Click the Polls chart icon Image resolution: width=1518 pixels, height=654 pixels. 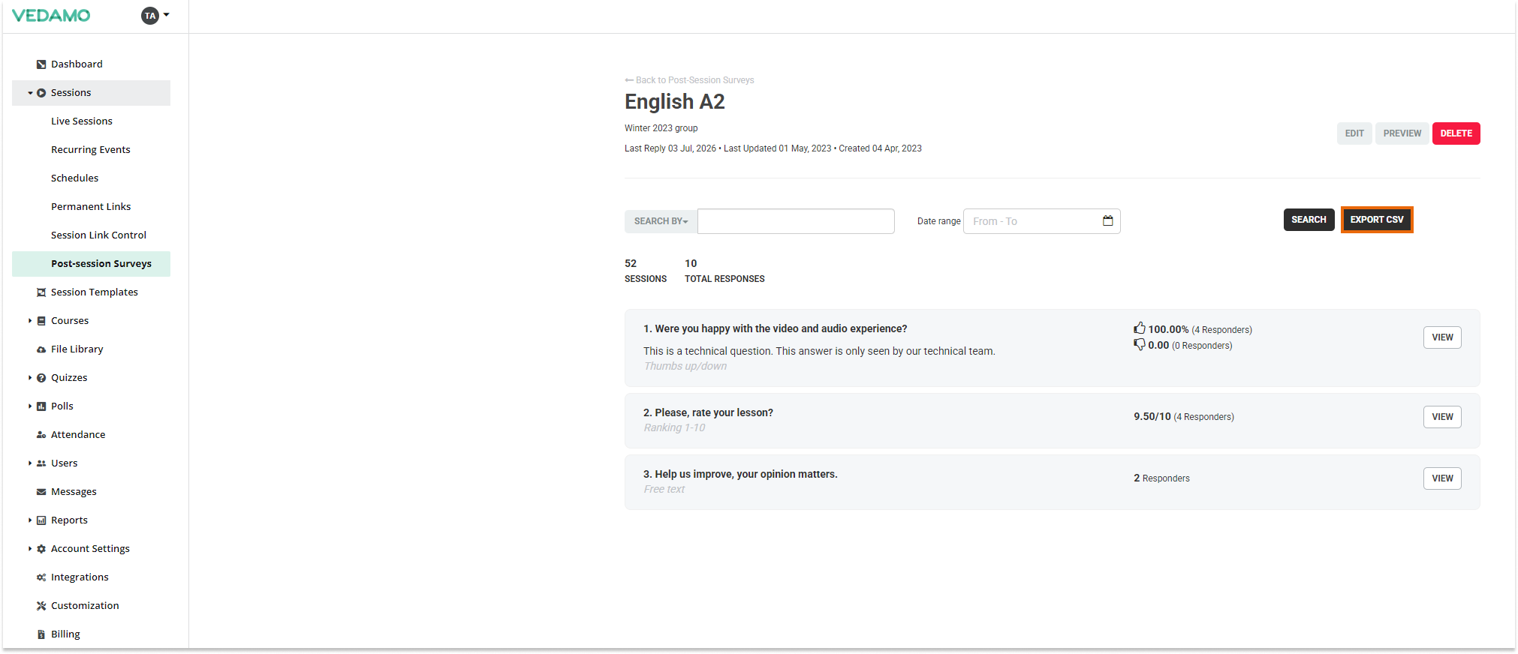[41, 406]
